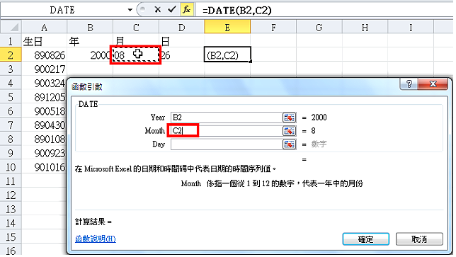Click cell A7 containing 890430
This screenshot has width=456, height=257.
pyautogui.click(x=44, y=125)
